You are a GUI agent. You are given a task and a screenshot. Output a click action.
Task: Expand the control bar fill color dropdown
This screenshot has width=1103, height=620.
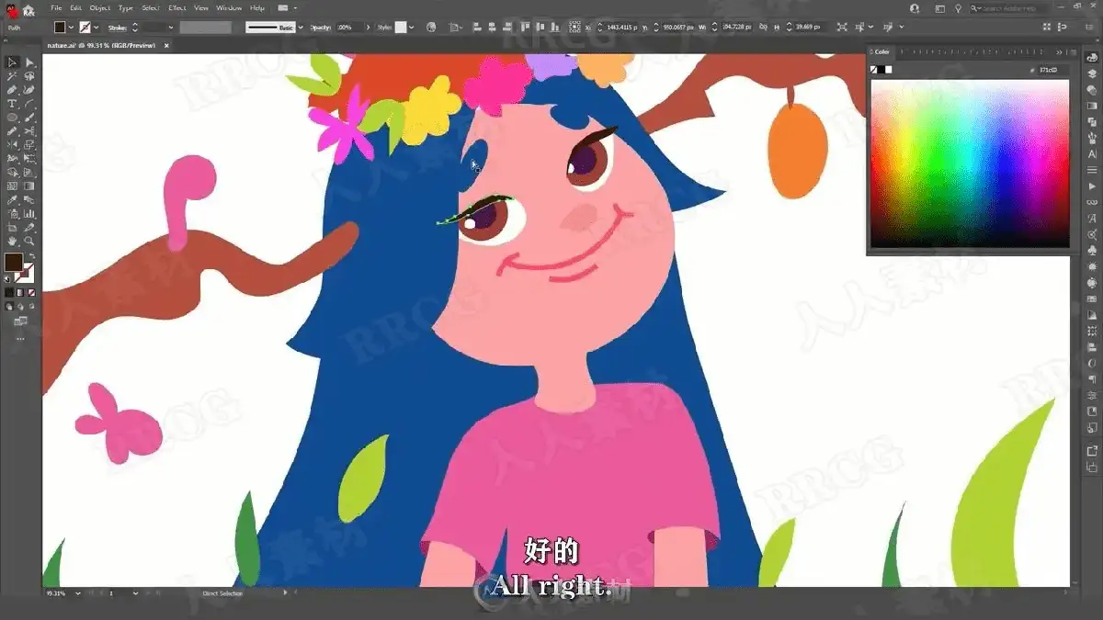click(x=71, y=28)
